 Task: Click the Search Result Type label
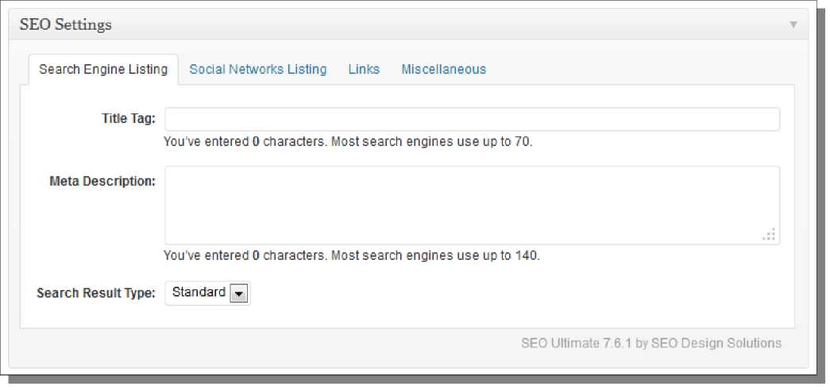point(96,293)
